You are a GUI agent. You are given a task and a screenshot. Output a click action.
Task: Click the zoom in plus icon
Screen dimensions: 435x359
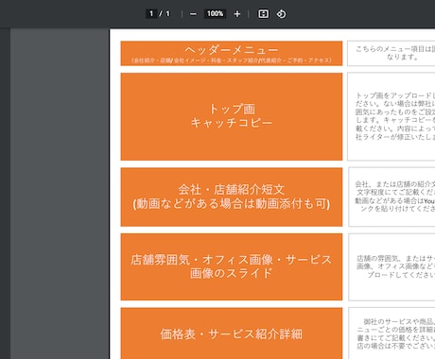[x=237, y=14]
